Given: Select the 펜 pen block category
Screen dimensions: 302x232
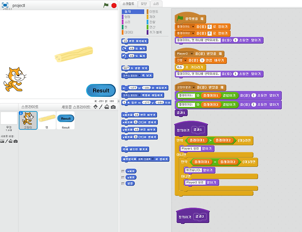Looking at the screenshot, I should point(125,27).
